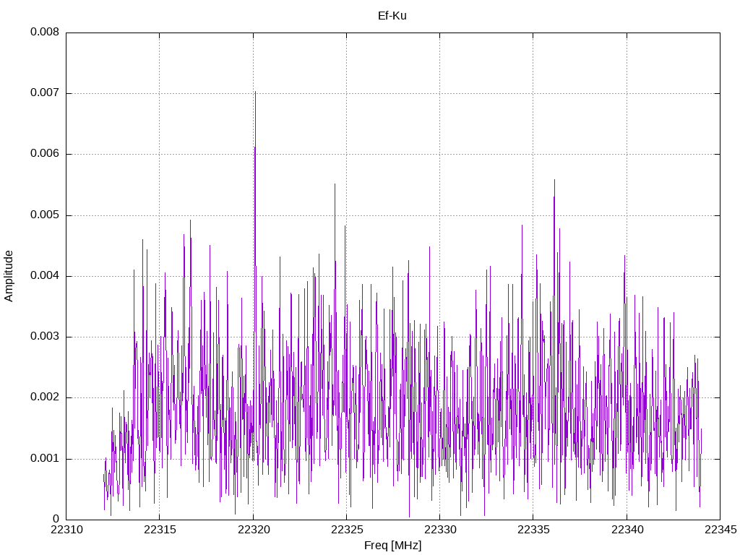Image resolution: width=740 pixels, height=555 pixels.
Task: Click the y-axis tick value 0.002
Action: coord(45,397)
